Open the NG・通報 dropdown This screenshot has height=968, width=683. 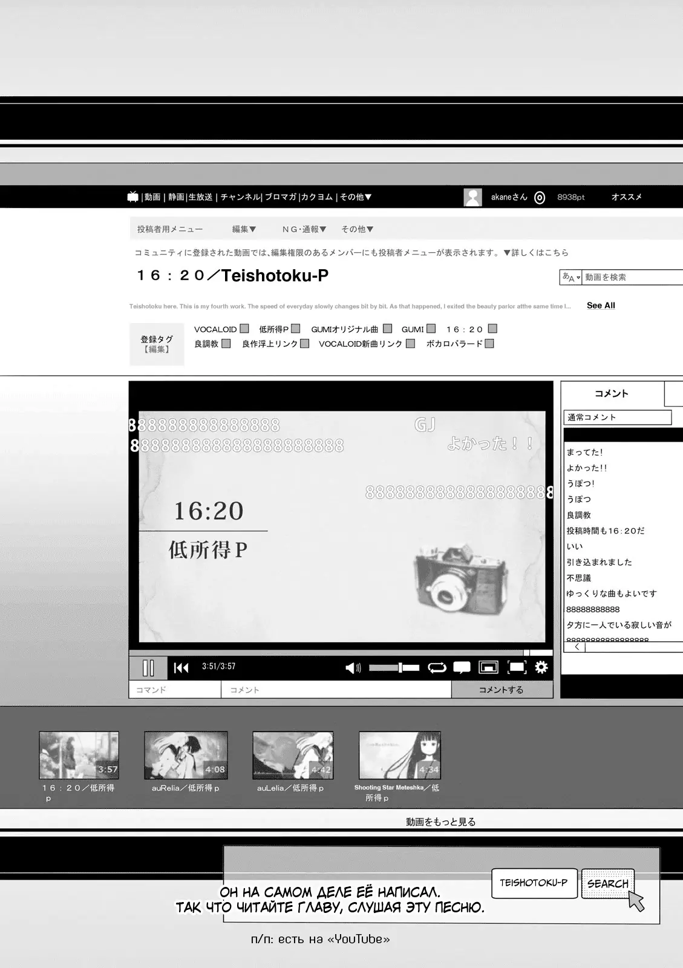pyautogui.click(x=304, y=229)
